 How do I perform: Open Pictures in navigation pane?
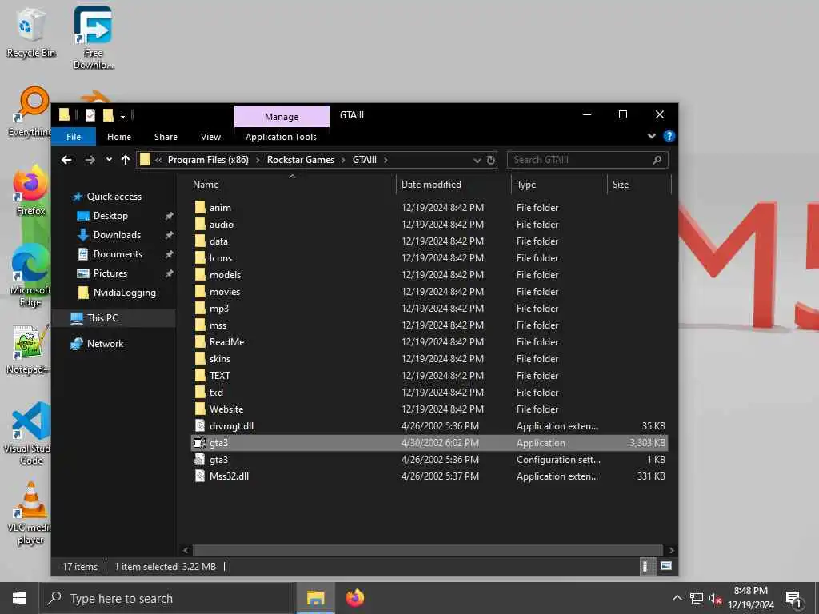click(x=110, y=273)
